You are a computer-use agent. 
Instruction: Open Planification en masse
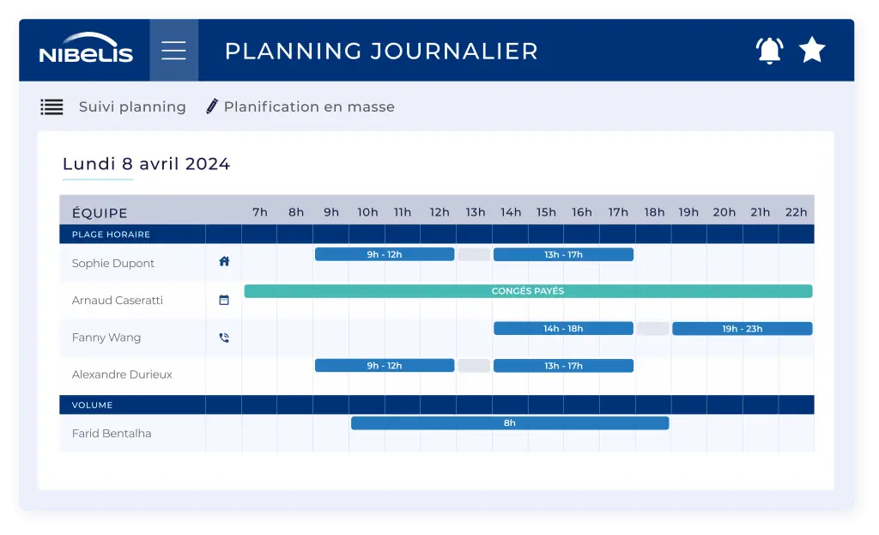tap(309, 106)
